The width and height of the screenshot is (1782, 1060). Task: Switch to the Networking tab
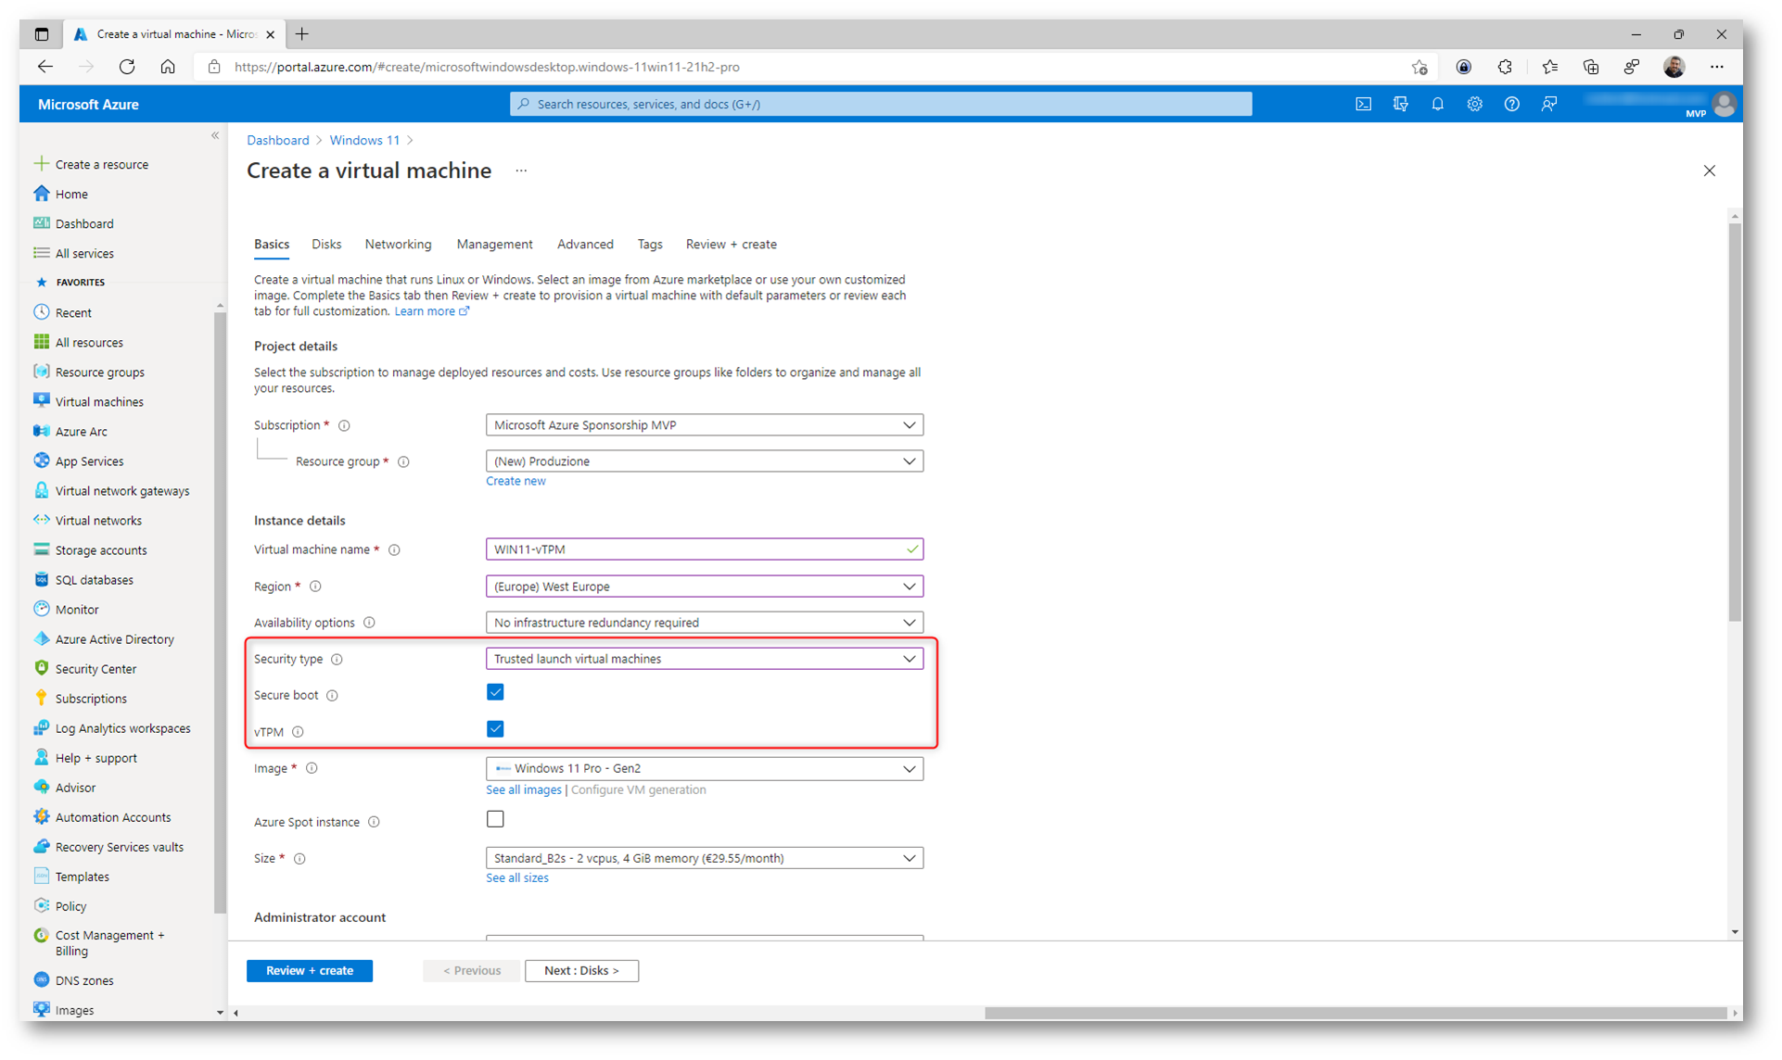pyautogui.click(x=398, y=244)
